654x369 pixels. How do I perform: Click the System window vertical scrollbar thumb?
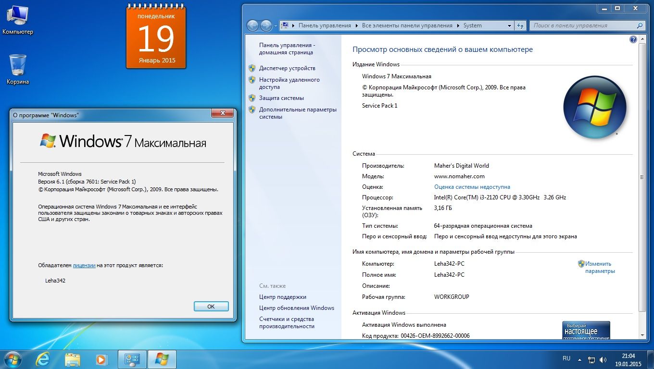tap(642, 177)
